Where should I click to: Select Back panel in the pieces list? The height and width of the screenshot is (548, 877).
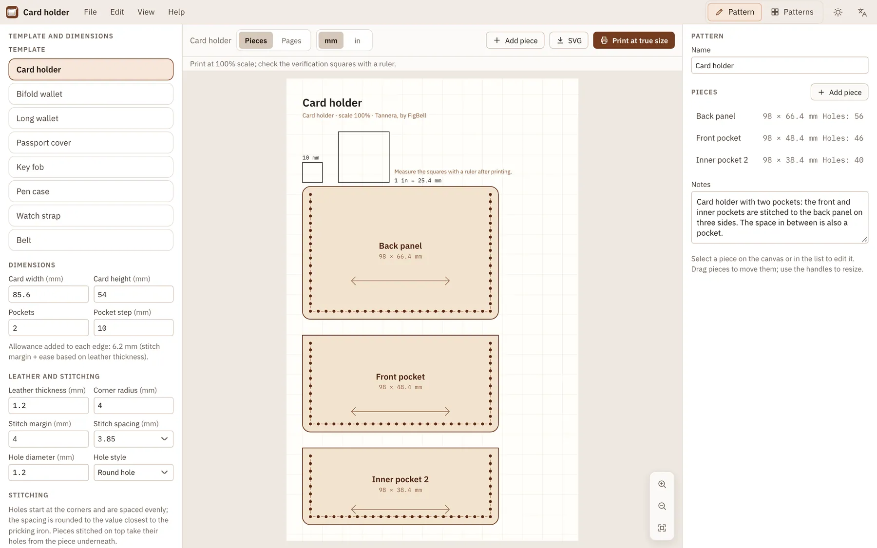tap(779, 116)
